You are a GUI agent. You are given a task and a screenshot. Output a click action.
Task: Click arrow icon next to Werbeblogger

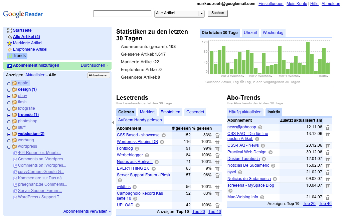click(x=147, y=155)
